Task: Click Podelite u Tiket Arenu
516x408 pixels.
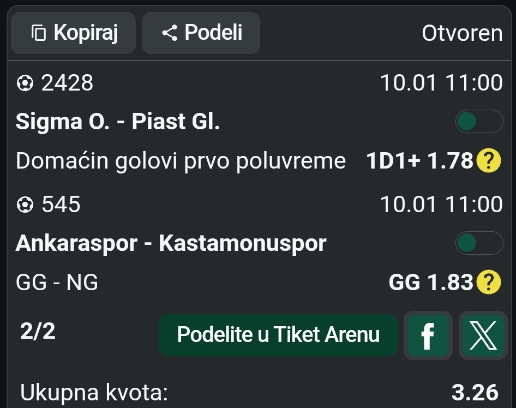Action: pyautogui.click(x=278, y=335)
